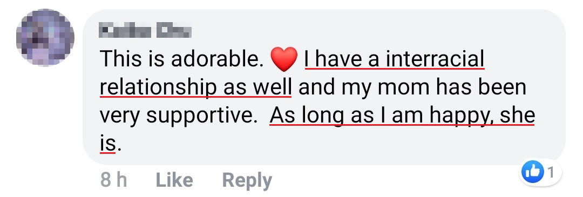
Task: Click the underlined word "is" on last line
Action: coord(108,143)
